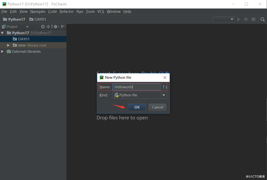Screen dimensions: 267x180
Task: Click the Search Everywhere magnifier icon
Action: coord(262,19)
